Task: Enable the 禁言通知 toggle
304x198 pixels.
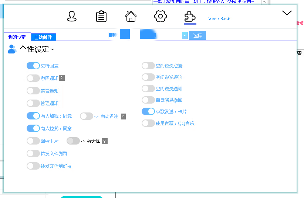Action: coord(33,91)
